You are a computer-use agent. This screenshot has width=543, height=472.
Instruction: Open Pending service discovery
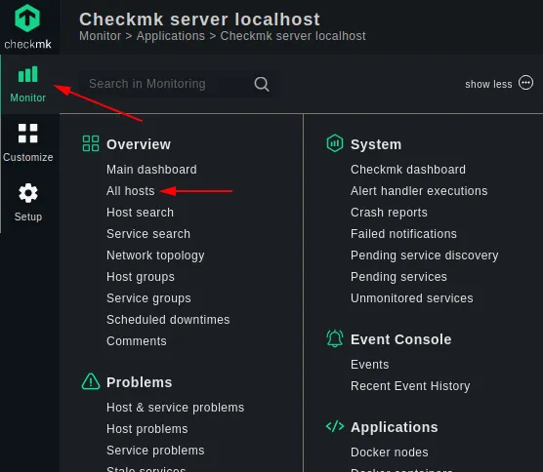(425, 256)
